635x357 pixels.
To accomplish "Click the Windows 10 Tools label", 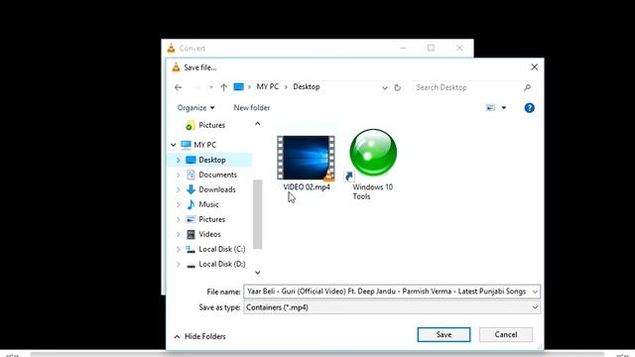I will click(x=373, y=191).
